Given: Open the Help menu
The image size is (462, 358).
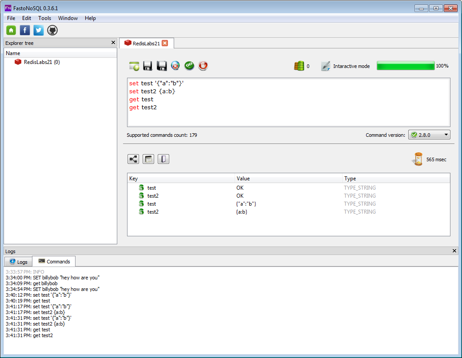Looking at the screenshot, I should pos(90,18).
